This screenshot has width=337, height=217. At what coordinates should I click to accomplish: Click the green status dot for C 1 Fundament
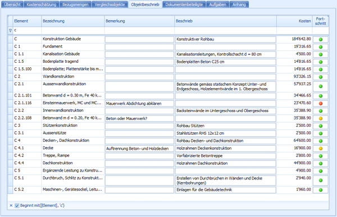pyautogui.click(x=321, y=47)
